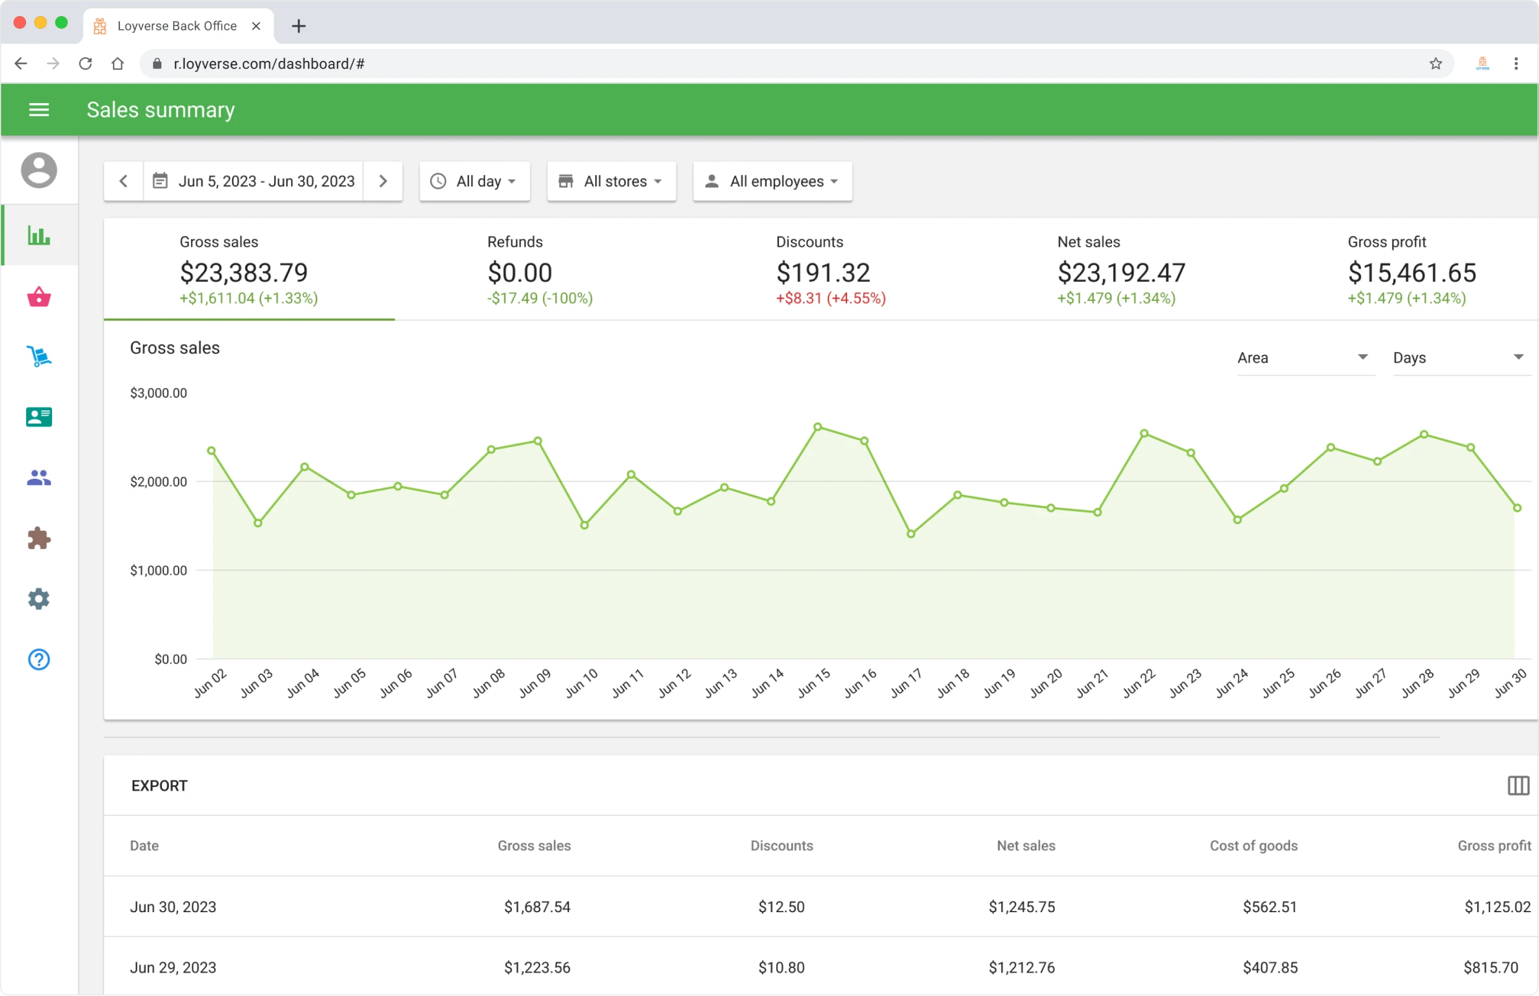Toggle the column visibility icon near EXPORT
The image size is (1539, 996).
(1518, 785)
